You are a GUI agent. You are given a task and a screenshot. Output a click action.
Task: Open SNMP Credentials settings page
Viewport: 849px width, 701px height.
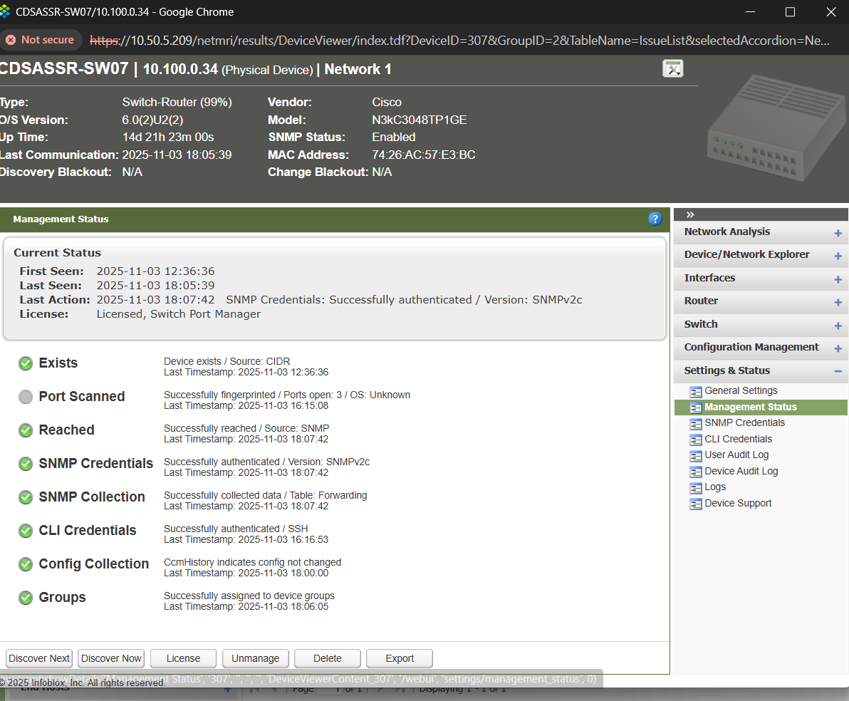[x=744, y=422]
